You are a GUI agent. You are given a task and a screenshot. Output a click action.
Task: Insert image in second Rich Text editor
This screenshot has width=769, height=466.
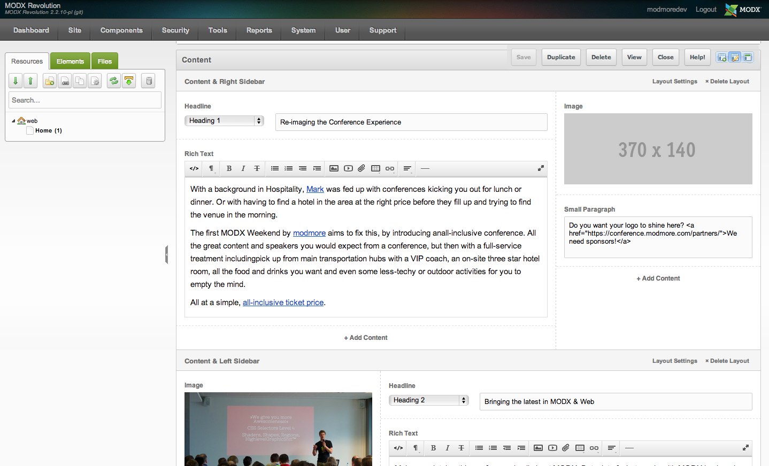click(538, 448)
